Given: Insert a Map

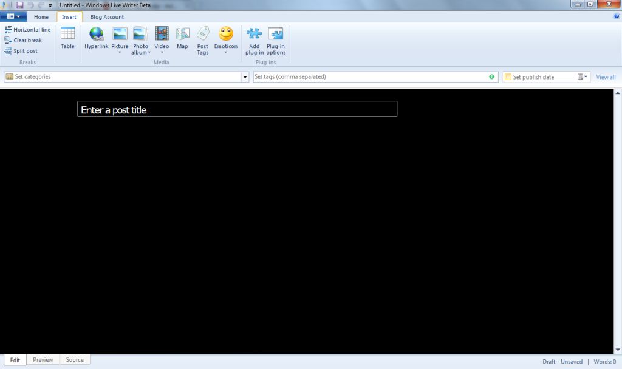Looking at the screenshot, I should [182, 38].
